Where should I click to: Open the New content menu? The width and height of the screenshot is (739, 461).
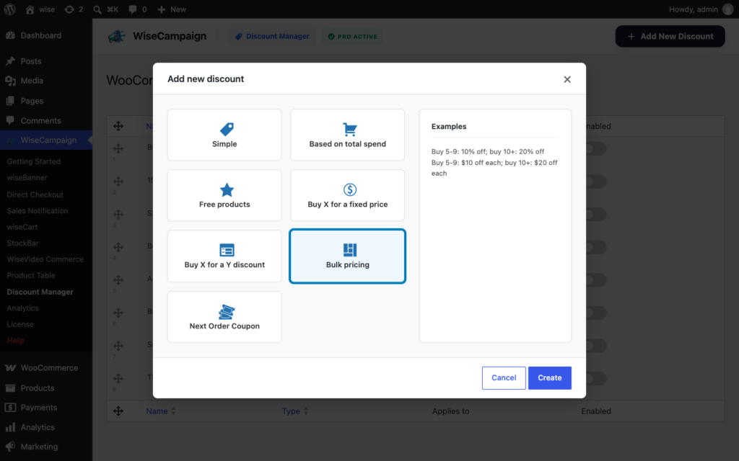[x=172, y=9]
